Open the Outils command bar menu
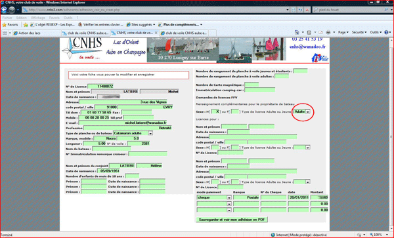 click(x=376, y=32)
